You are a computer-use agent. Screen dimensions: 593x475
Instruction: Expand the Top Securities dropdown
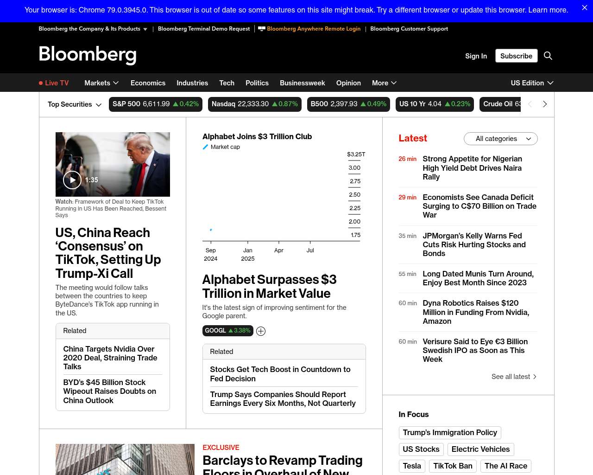point(75,104)
